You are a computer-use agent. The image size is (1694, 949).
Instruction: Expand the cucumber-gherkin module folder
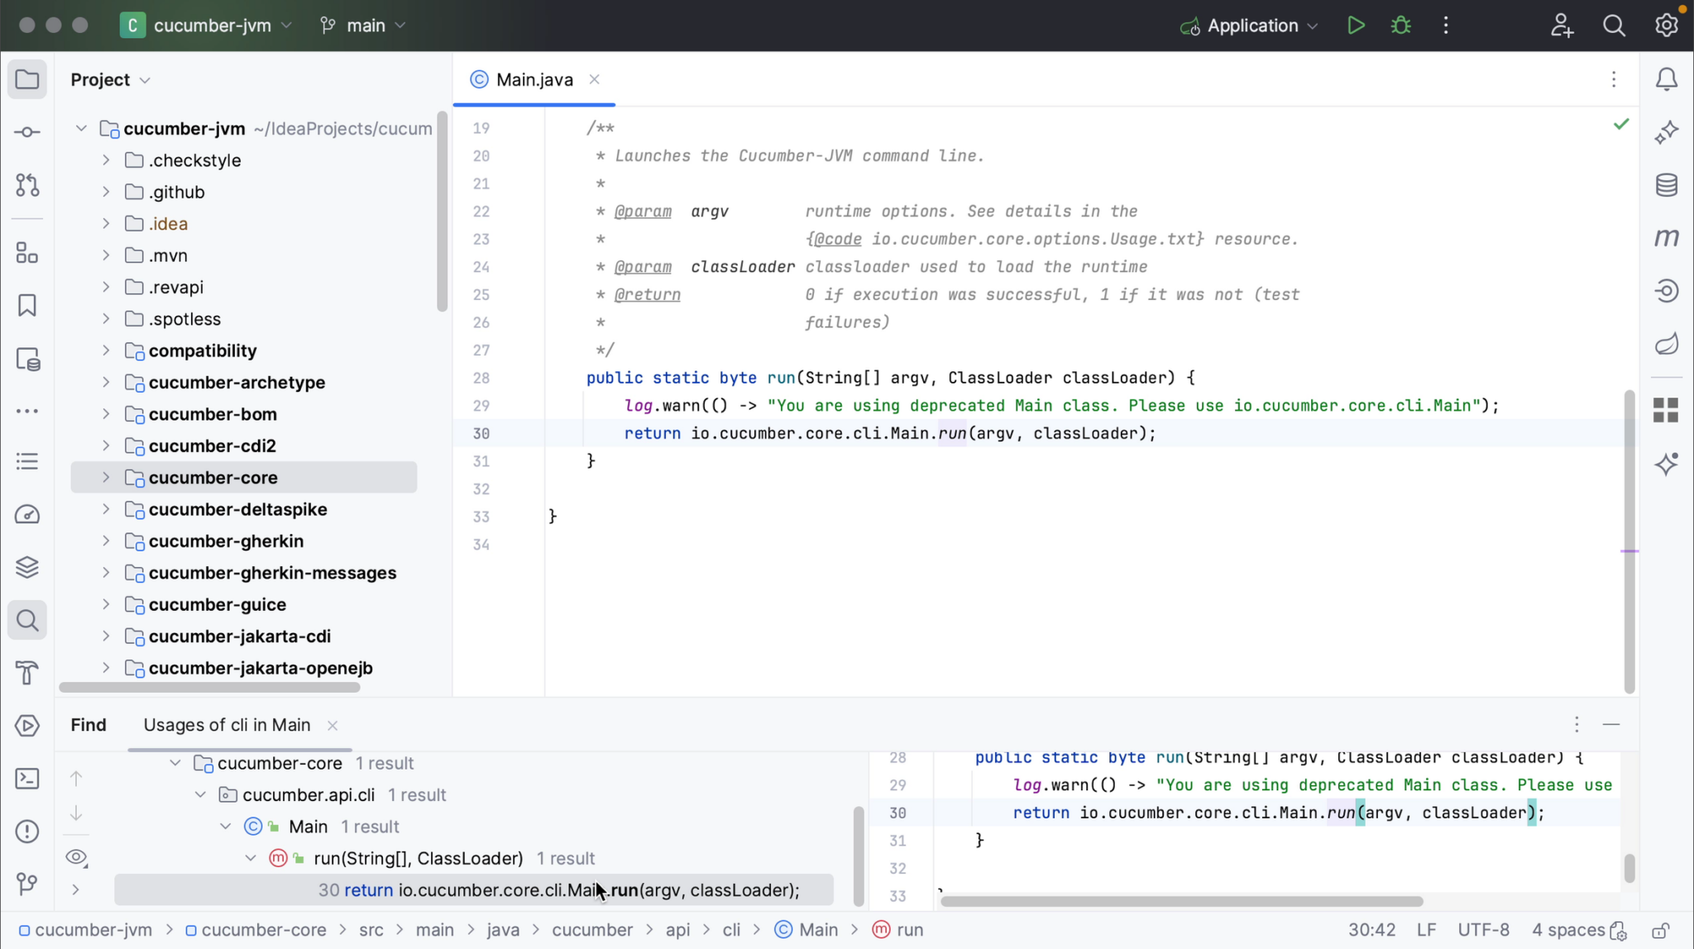106,541
